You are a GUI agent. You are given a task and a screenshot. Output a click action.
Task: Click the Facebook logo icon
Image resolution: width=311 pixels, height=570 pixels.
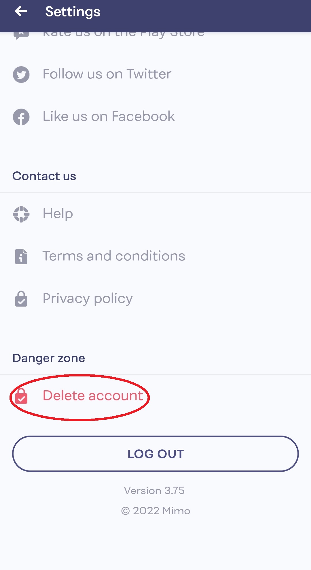tap(21, 117)
